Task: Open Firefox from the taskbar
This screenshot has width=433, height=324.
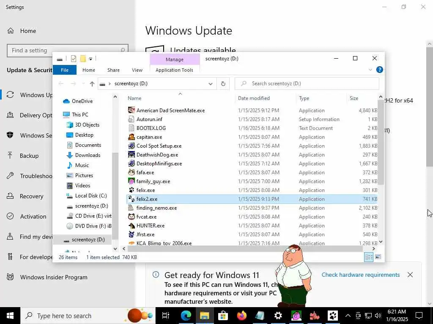Action: pyautogui.click(x=241, y=316)
